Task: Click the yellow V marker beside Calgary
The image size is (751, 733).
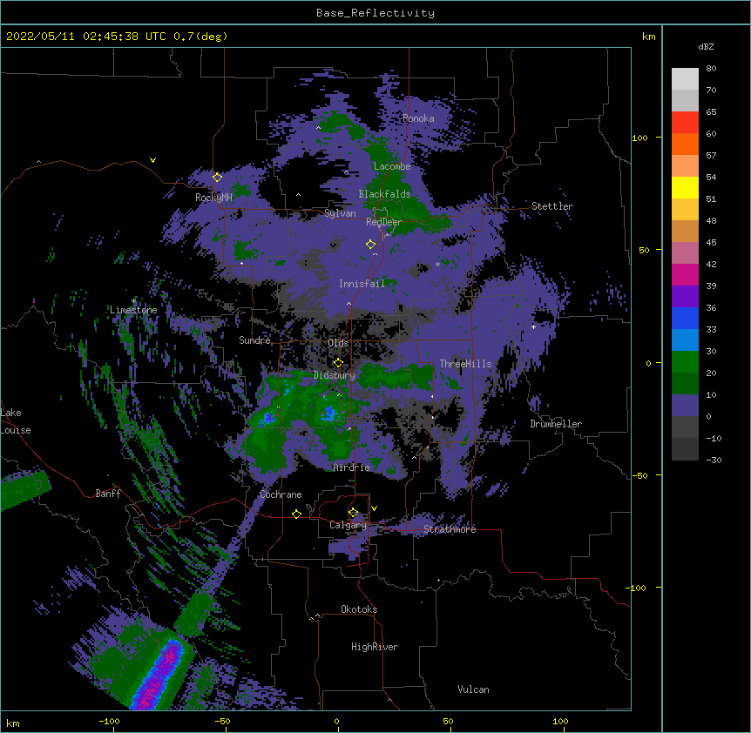Action: [x=374, y=508]
